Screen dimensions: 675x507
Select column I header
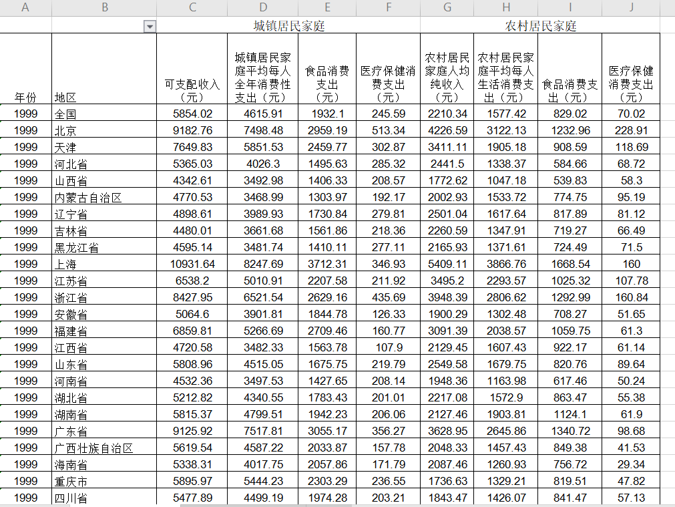[570, 8]
